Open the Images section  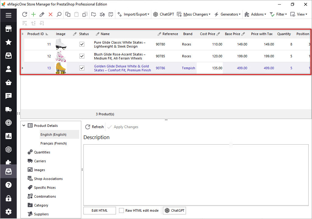(x=39, y=170)
